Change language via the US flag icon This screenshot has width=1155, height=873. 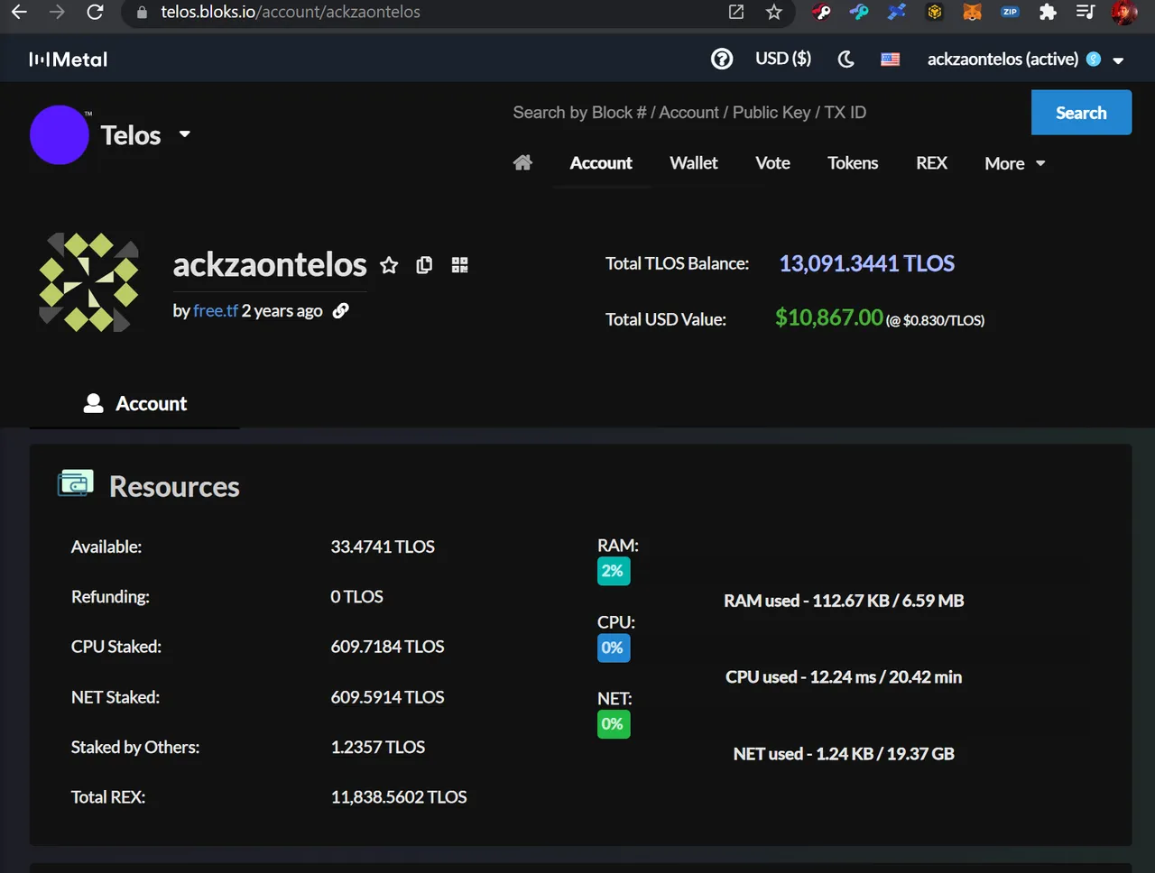(891, 59)
